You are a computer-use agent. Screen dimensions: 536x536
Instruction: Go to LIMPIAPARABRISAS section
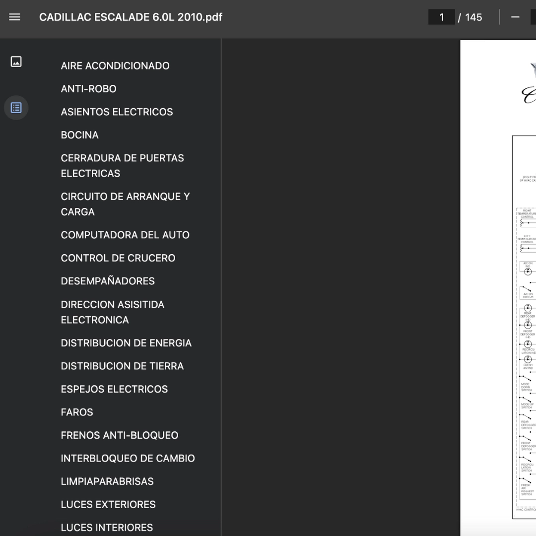pos(107,481)
